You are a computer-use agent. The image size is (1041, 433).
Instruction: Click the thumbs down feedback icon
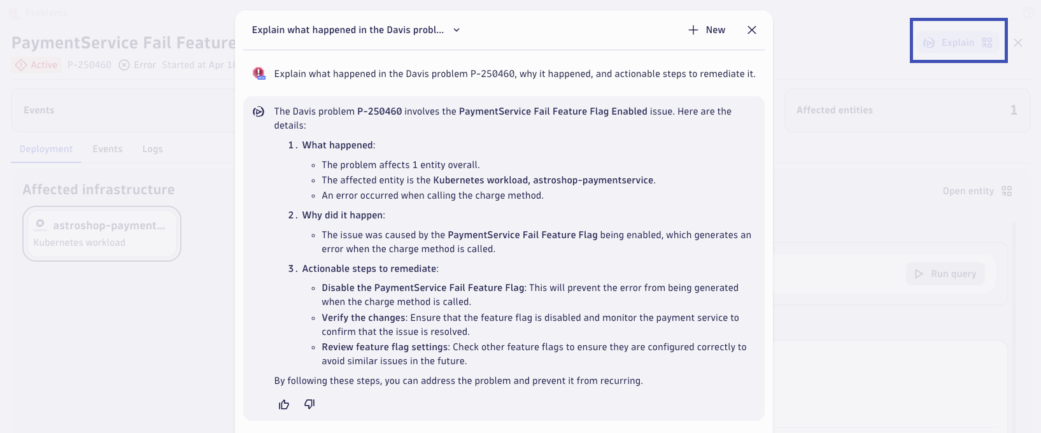tap(309, 404)
